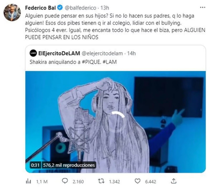Open the #PIQUE hashtag
Viewport: 210px width, 189px height.
(x=91, y=62)
